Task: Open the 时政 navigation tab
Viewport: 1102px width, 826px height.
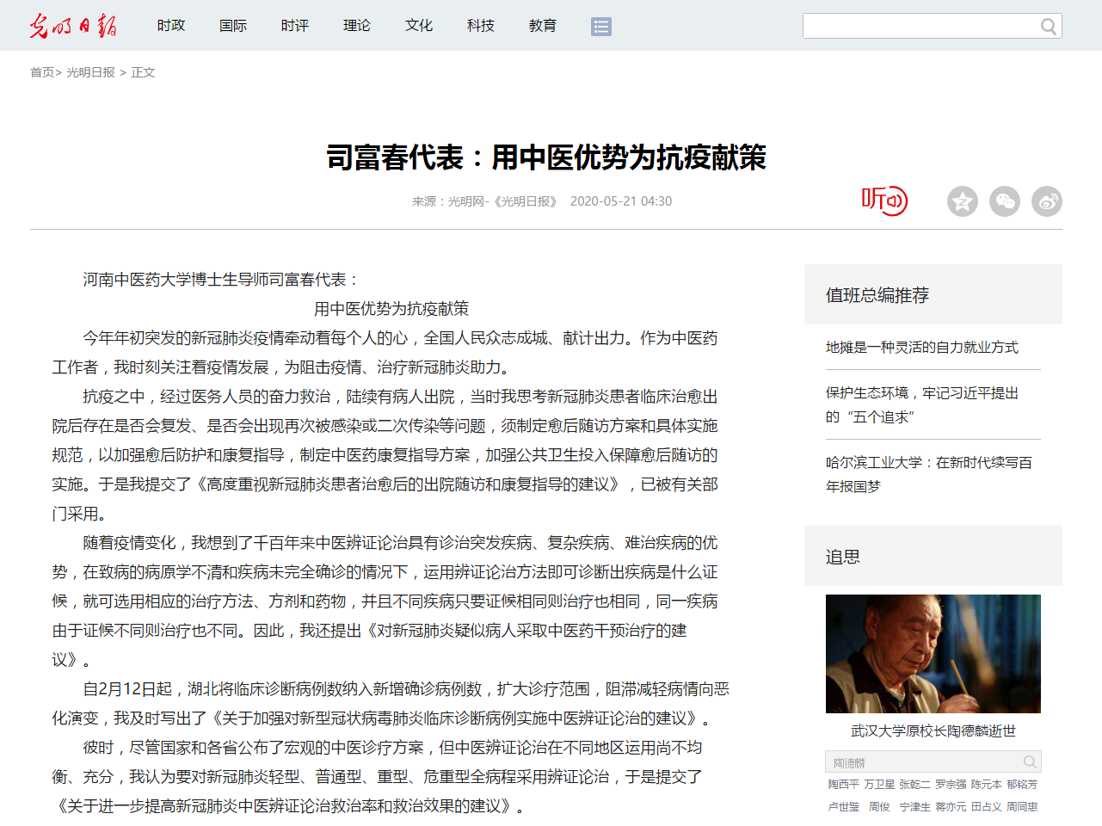Action: 171,26
